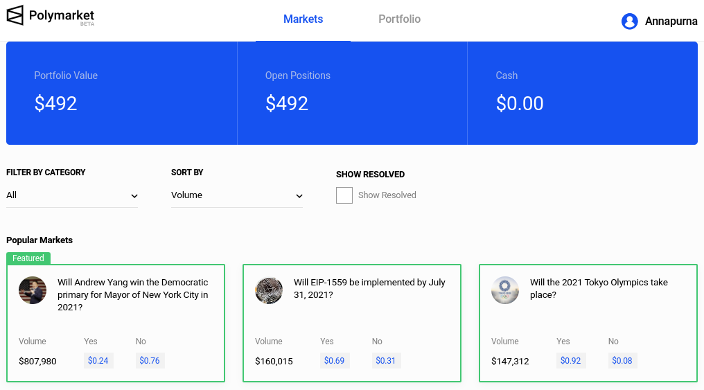
Task: Buy No at $0.08 on Tokyo Olympics market
Action: click(622, 361)
